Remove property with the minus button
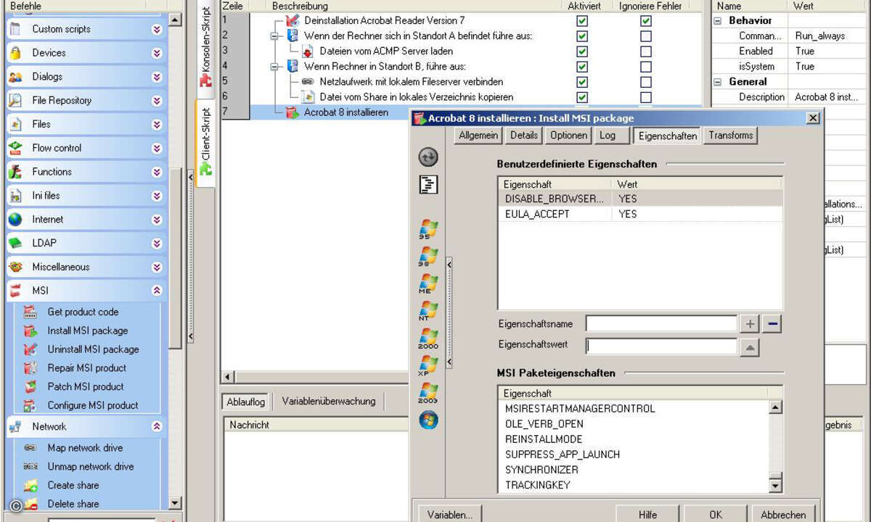871x522 pixels. (772, 324)
